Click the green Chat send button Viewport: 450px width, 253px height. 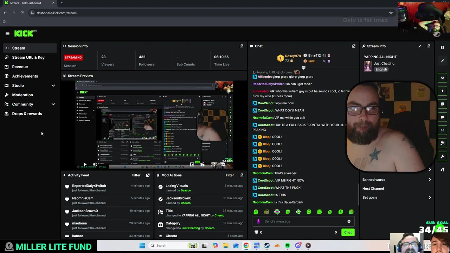pyautogui.click(x=348, y=232)
